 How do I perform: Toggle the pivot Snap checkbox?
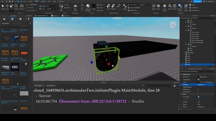pos(64,5)
